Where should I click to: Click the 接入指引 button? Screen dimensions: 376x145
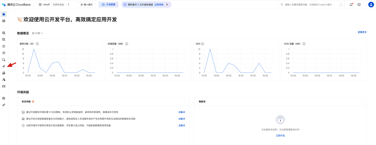click(87, 5)
